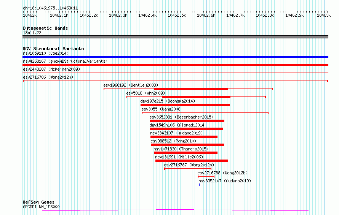
Task: Select the nsv131991 (Mills2006) label
Action: tap(179, 157)
